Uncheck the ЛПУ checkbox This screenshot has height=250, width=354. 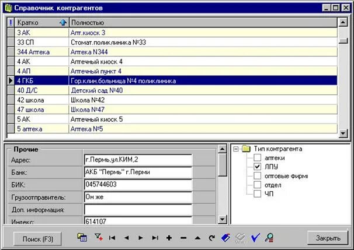point(258,167)
